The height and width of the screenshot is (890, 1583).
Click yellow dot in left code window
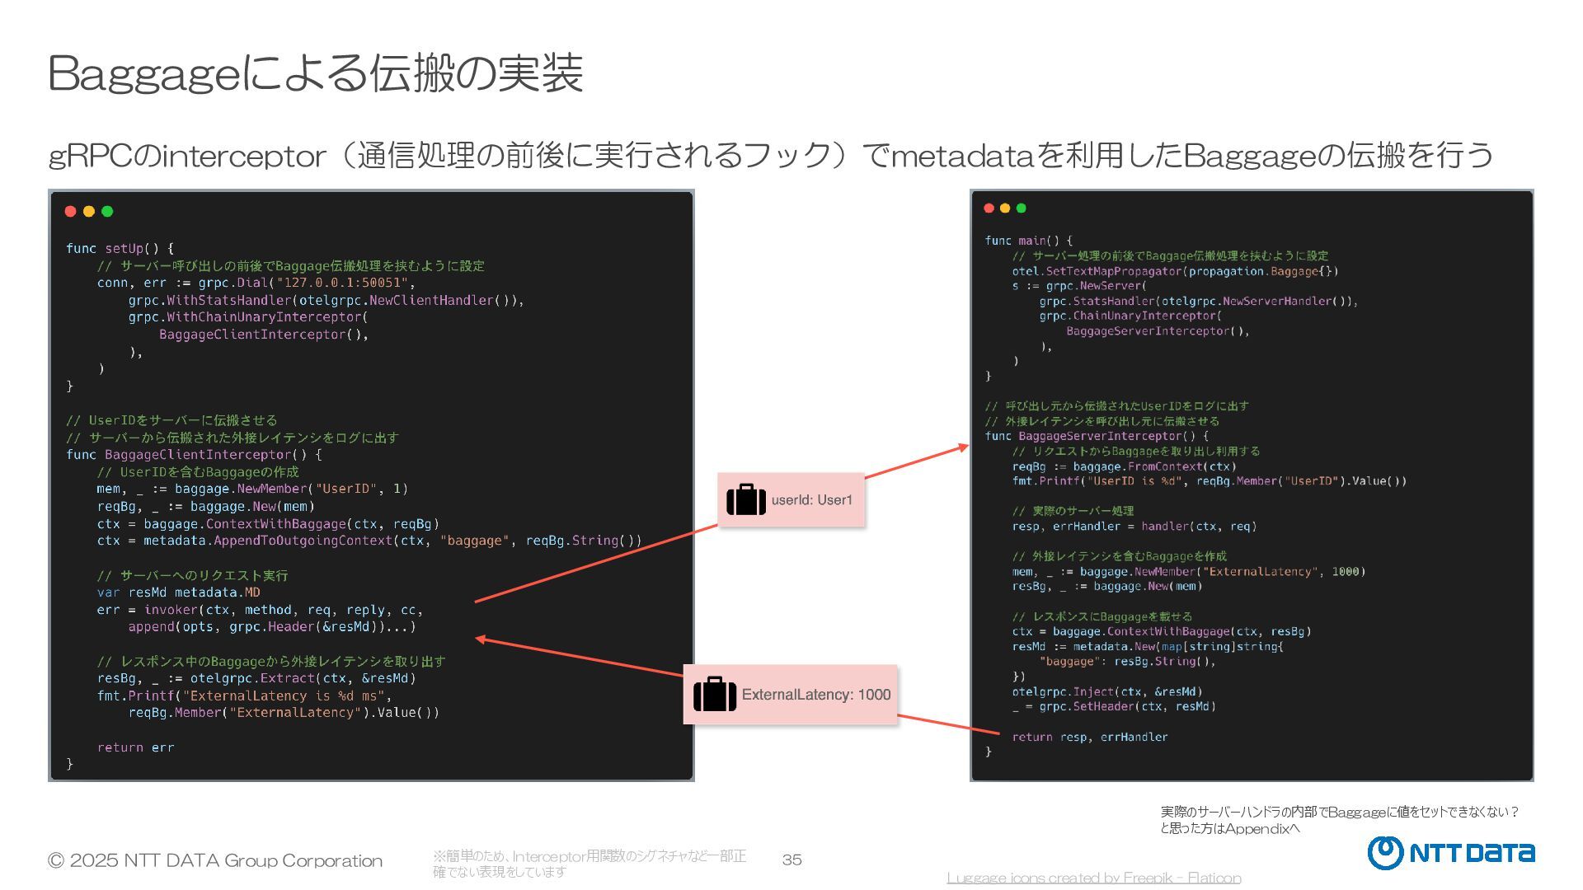click(x=89, y=212)
